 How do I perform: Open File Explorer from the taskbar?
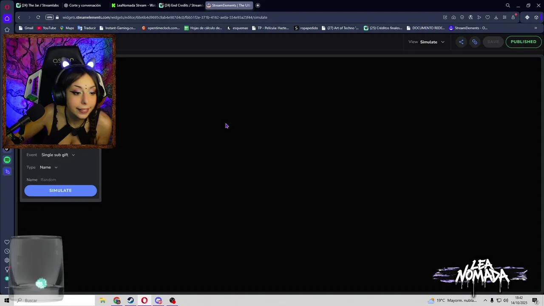pos(102,300)
